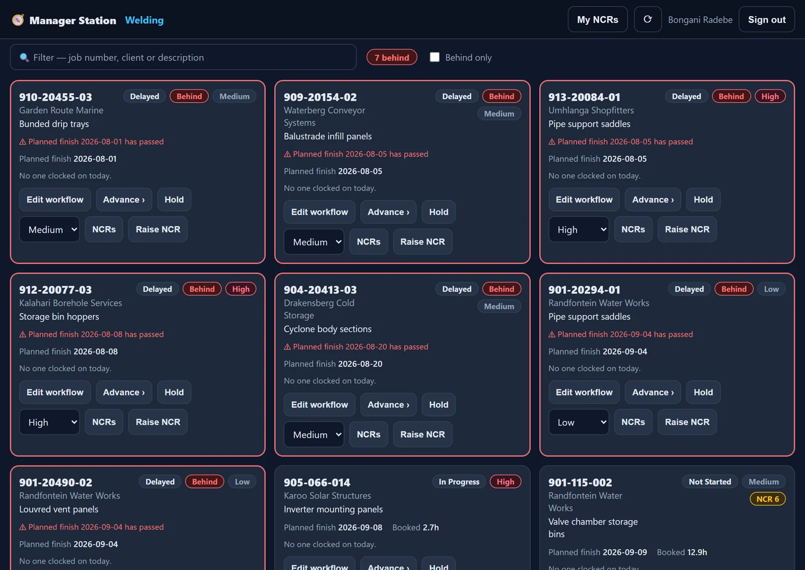Open My NCRs
Viewport: 805px width, 570px height.
(x=598, y=20)
